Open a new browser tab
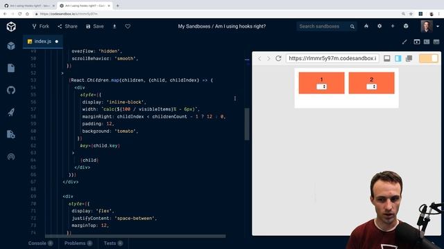The height and width of the screenshot is (249, 444). click(117, 6)
